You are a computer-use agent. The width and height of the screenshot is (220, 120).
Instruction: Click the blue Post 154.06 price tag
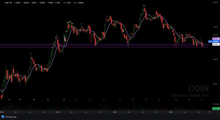(x=214, y=42)
